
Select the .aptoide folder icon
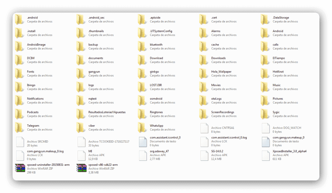click(x=142, y=20)
